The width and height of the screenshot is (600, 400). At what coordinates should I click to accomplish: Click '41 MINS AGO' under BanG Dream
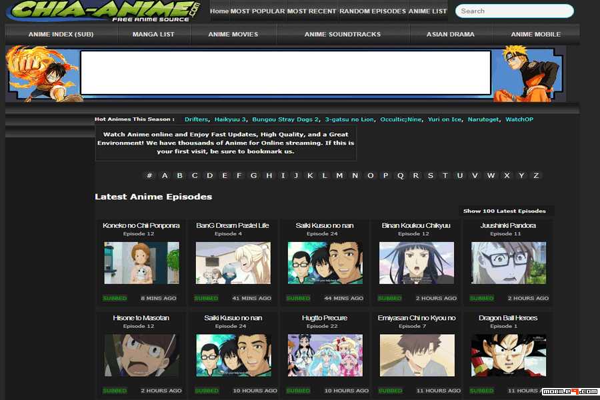click(251, 298)
